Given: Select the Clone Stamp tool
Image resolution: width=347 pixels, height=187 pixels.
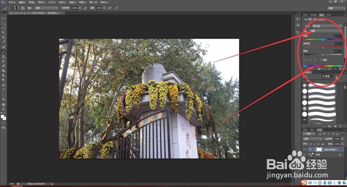Looking at the screenshot, I should (x=3, y=56).
